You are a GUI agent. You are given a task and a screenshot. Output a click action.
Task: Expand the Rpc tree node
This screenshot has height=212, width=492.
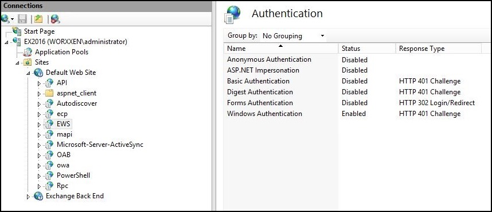39,186
